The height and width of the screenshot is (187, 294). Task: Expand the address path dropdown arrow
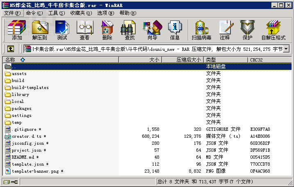[x=286, y=49]
